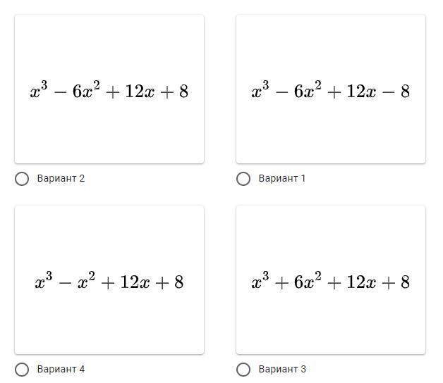Screen dimensions: 443x383
Task: Select the Вариант 2 radio button
Action: point(22,179)
